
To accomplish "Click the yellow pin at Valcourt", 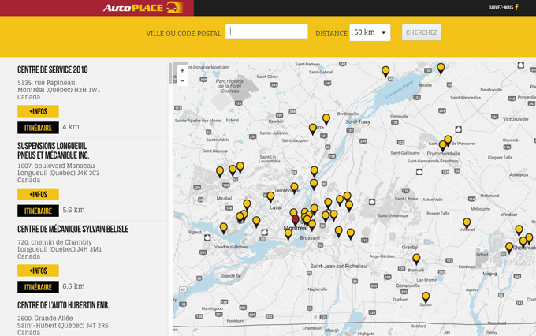I will coord(467,223).
